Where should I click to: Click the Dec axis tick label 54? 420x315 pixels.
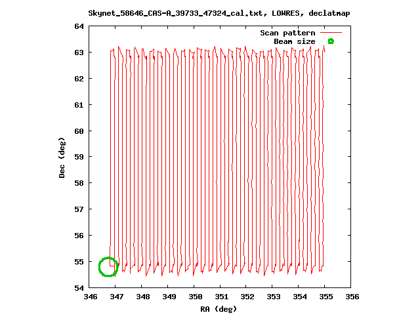click(79, 288)
